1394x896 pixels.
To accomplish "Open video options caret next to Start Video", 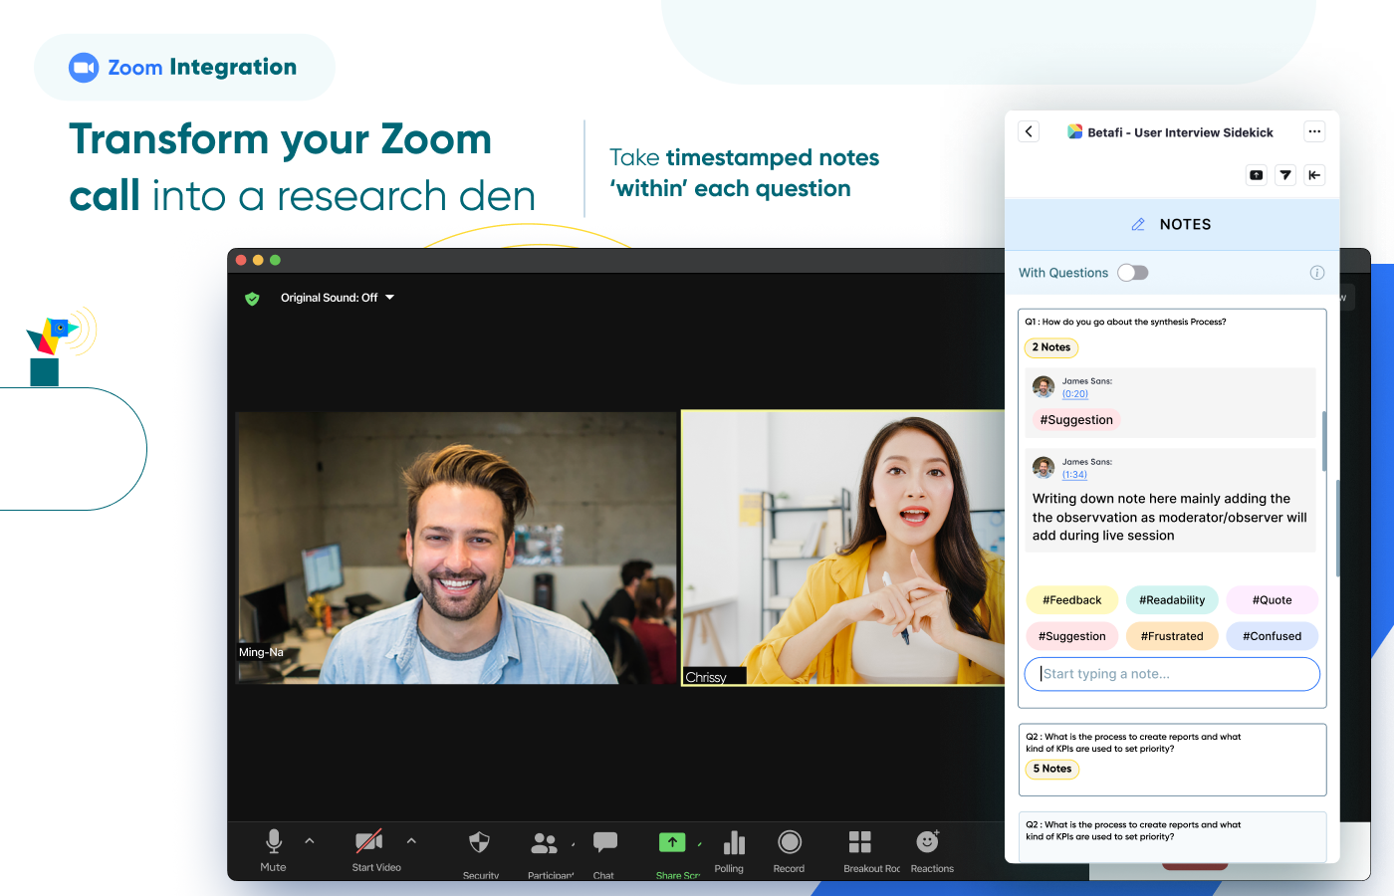I will pyautogui.click(x=411, y=841).
